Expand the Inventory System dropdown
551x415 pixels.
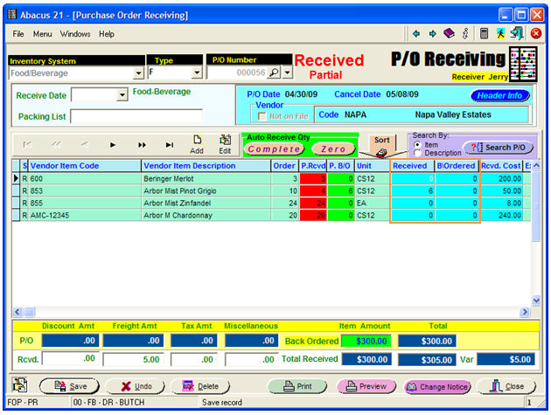(x=138, y=73)
